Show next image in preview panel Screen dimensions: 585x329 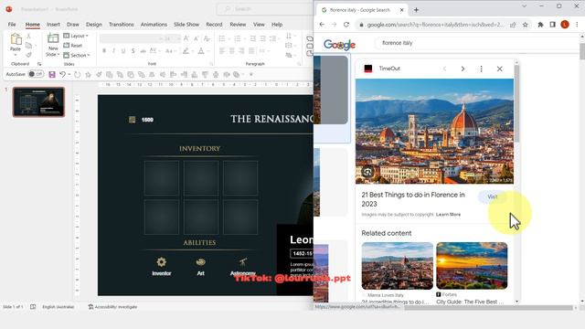[x=463, y=69]
